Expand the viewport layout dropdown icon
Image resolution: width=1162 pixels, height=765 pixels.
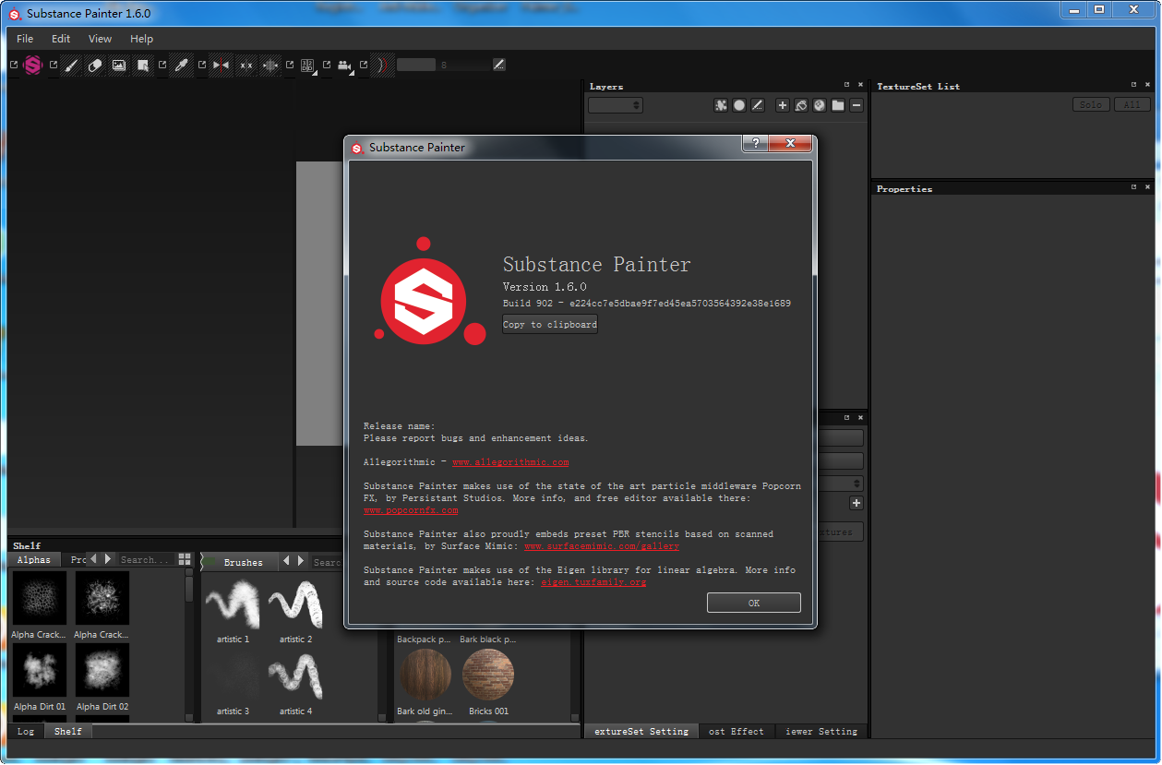pyautogui.click(x=307, y=66)
